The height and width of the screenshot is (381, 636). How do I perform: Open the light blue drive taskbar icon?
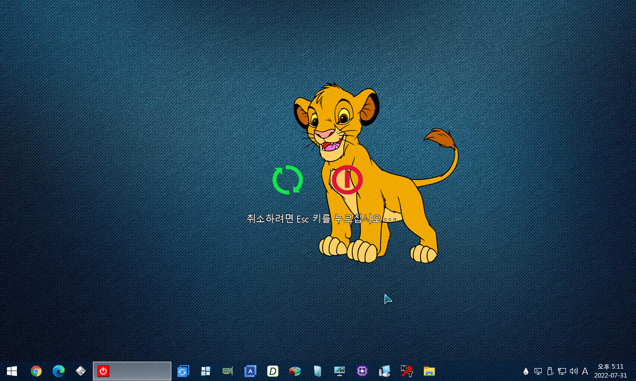[x=318, y=371]
